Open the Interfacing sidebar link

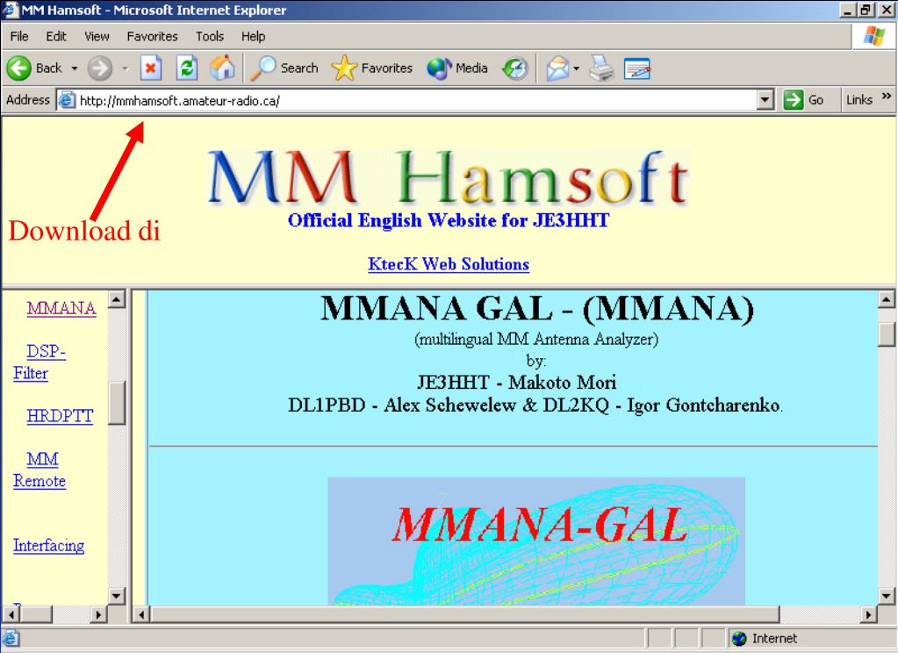(x=48, y=545)
